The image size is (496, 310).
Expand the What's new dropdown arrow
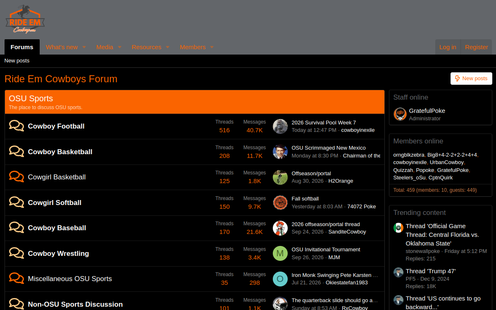click(84, 47)
